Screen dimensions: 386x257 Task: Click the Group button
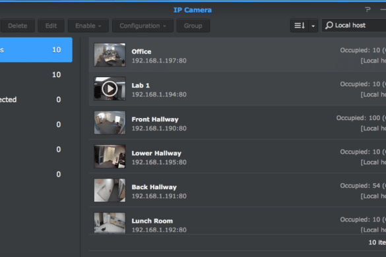(193, 26)
